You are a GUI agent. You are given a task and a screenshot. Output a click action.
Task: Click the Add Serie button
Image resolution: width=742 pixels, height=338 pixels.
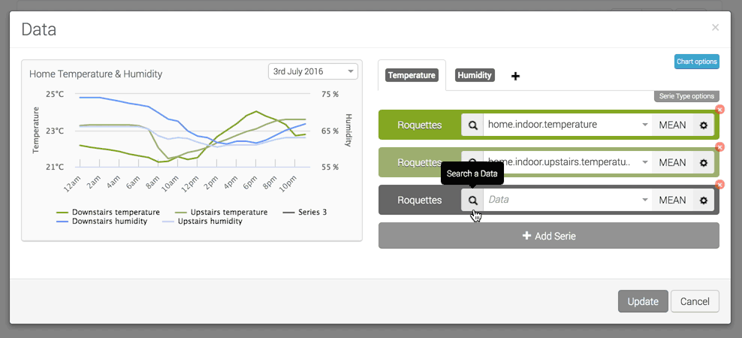pos(548,236)
